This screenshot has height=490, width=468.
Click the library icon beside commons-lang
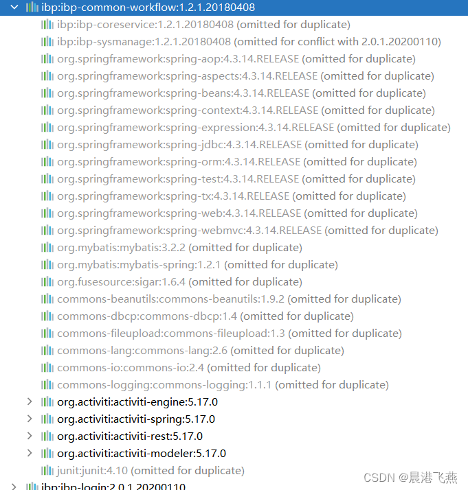(x=47, y=351)
